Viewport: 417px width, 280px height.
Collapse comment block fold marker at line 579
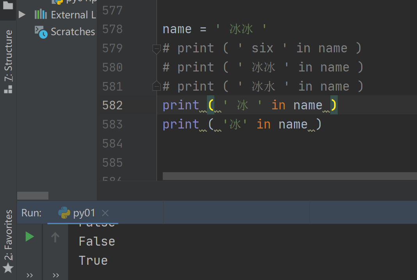(156, 49)
